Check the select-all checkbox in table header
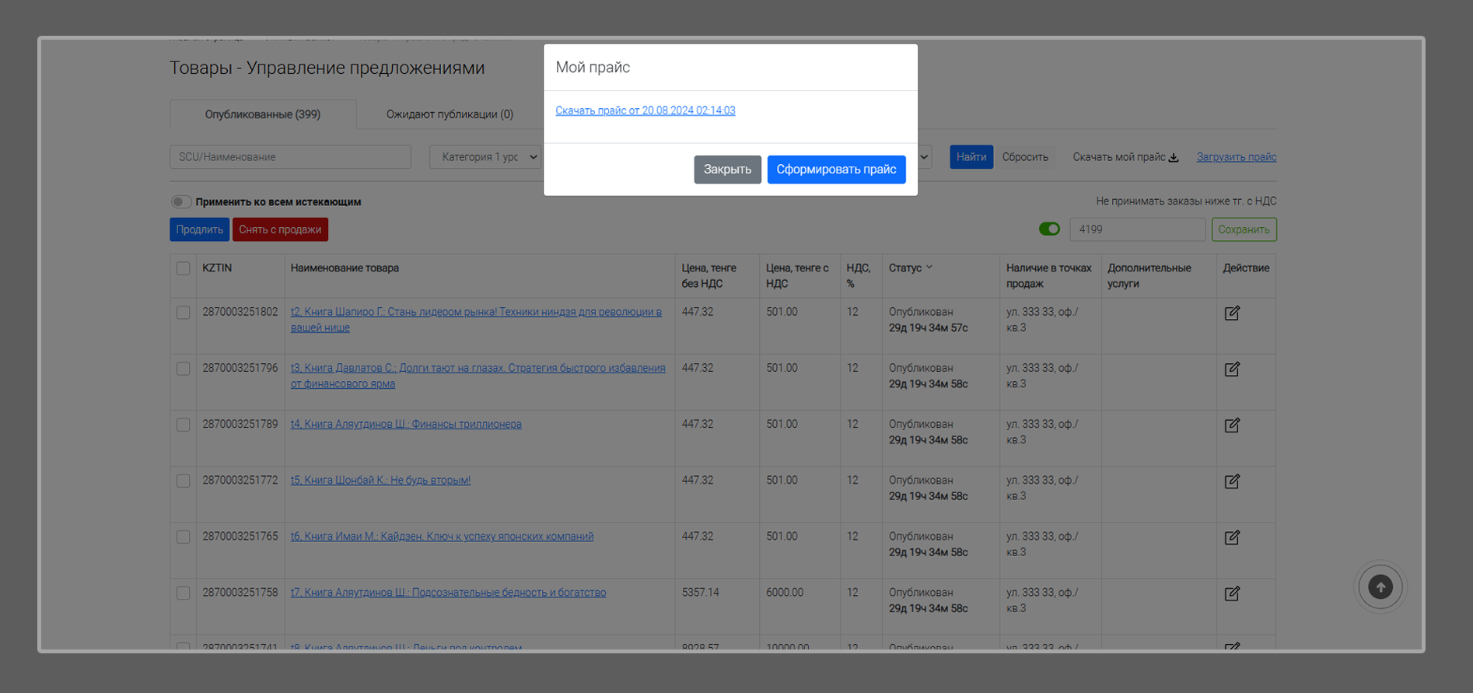 click(x=183, y=268)
